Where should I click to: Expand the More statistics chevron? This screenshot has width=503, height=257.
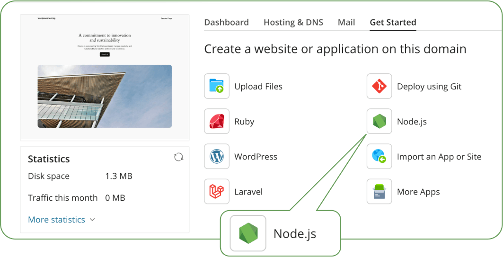click(x=92, y=220)
